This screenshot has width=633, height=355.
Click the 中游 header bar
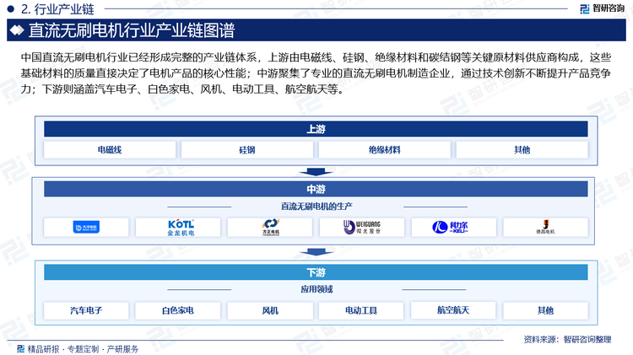(316, 189)
